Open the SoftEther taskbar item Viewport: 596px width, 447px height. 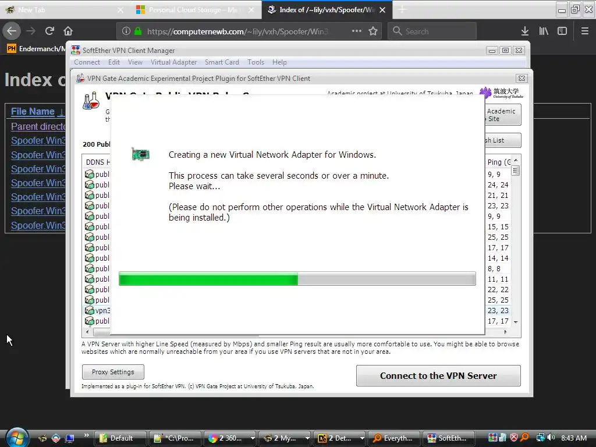pyautogui.click(x=449, y=438)
